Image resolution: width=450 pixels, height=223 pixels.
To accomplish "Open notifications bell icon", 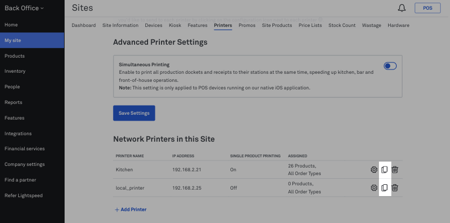I will [402, 8].
